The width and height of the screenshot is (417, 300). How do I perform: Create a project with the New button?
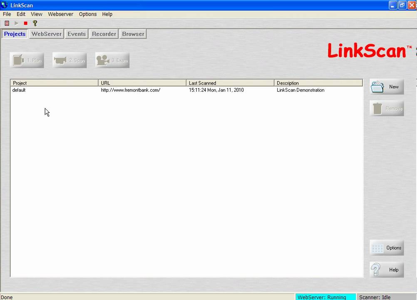pos(387,87)
